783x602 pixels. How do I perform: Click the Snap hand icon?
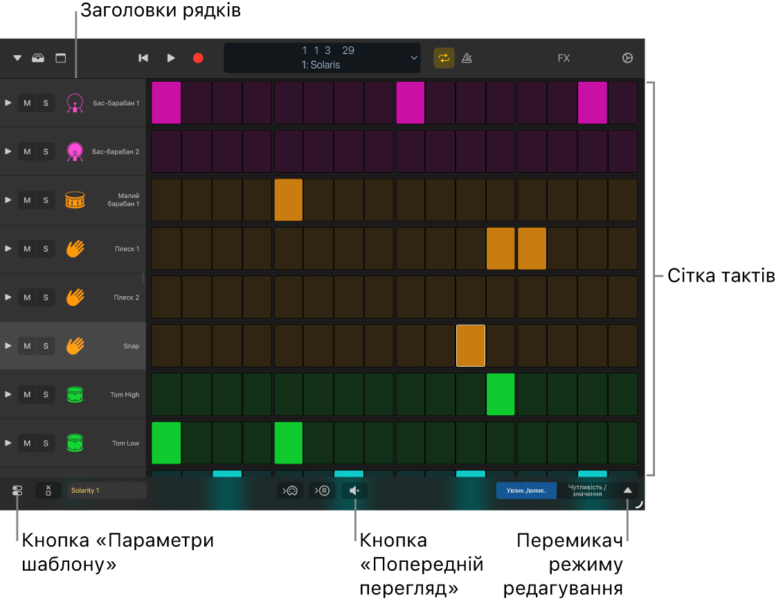point(74,346)
